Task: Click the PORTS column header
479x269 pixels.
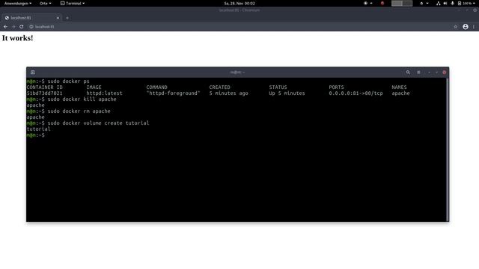Action: click(336, 87)
